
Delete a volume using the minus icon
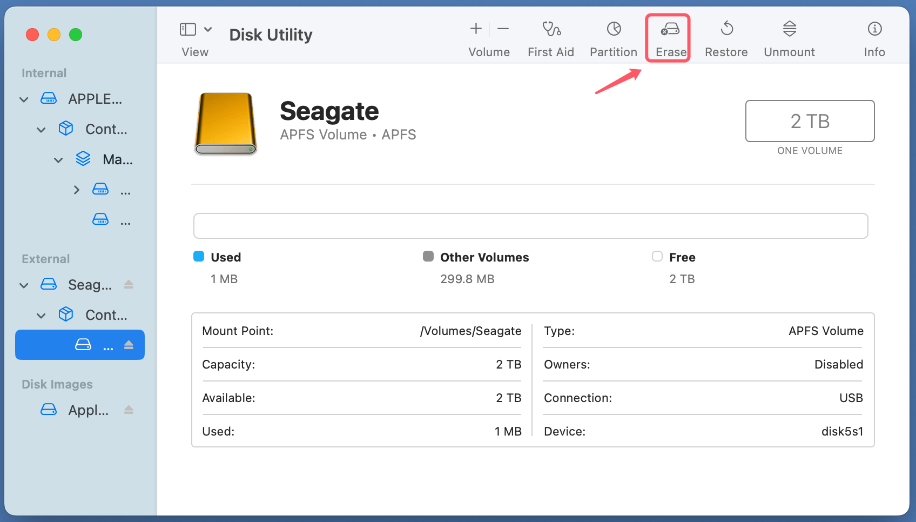click(x=503, y=29)
